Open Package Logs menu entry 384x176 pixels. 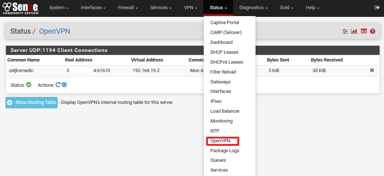coord(225,151)
